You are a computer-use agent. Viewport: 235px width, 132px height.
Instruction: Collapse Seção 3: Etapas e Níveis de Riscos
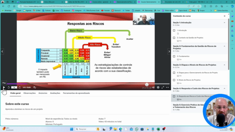(224, 65)
